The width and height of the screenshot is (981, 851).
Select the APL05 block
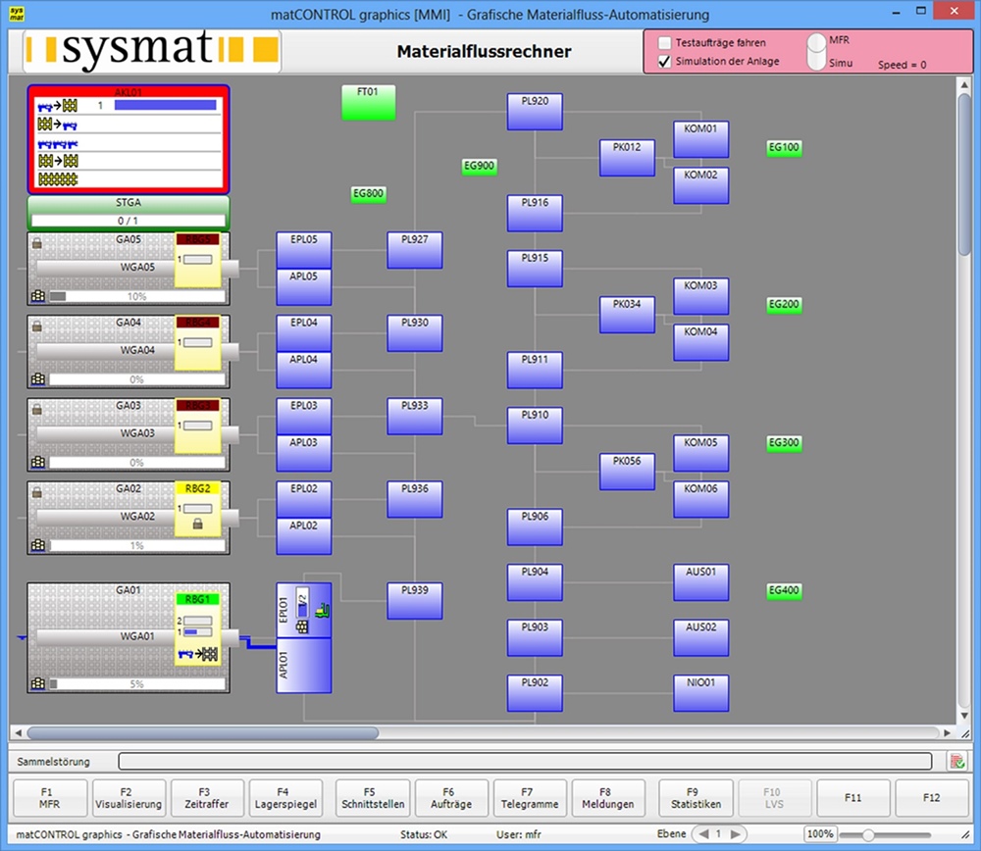click(304, 287)
